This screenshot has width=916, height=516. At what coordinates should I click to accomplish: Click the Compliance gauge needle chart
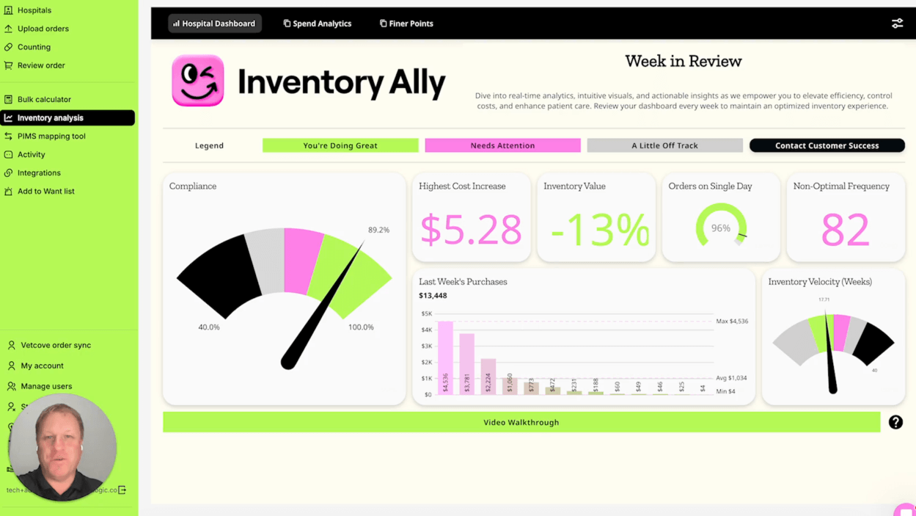tap(285, 297)
